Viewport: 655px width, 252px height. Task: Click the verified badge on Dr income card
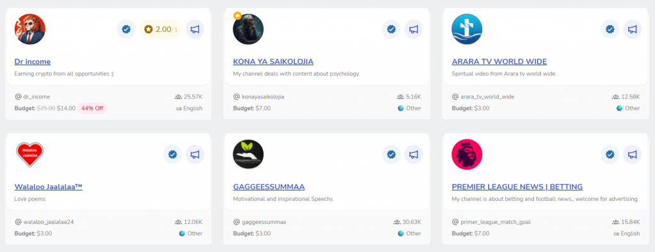[x=126, y=29]
